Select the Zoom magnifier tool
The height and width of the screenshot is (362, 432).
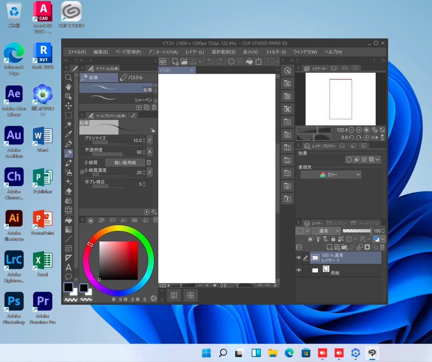[68, 78]
